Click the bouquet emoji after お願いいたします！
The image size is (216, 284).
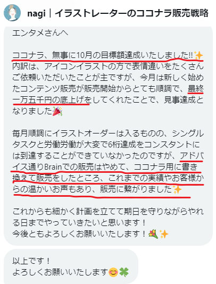(153, 234)
